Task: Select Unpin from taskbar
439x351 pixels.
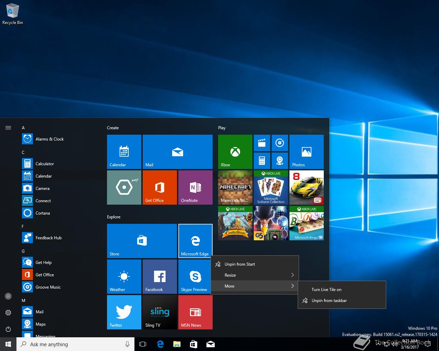Action: 329,301
